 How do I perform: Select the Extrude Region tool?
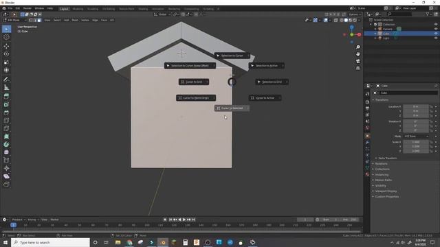pyautogui.click(x=6, y=96)
